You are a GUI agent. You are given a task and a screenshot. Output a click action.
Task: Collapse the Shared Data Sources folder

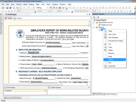[94, 23]
